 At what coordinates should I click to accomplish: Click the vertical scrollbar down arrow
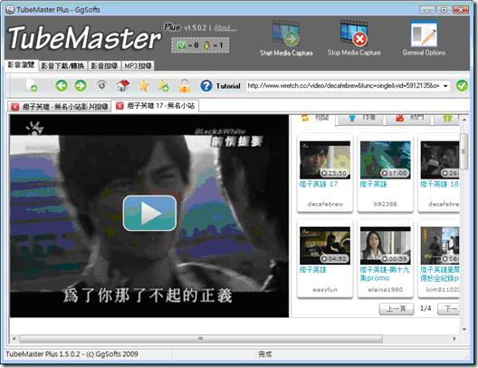464,329
